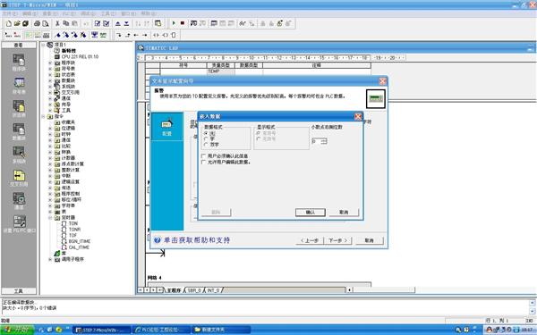
Task: Enable the allow user to edit data checkbox
Action: coord(204,162)
